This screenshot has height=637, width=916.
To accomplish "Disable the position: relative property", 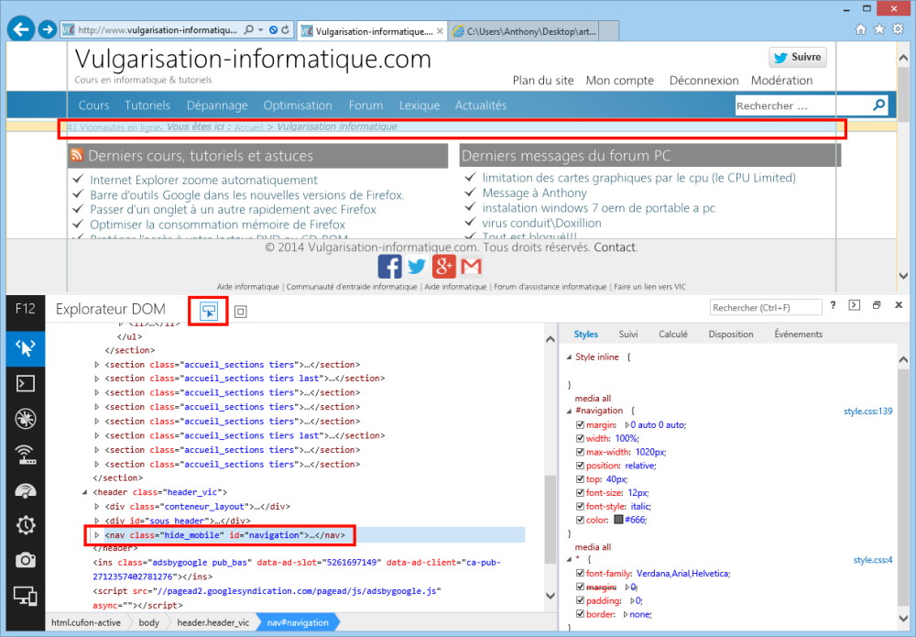I will 580,466.
